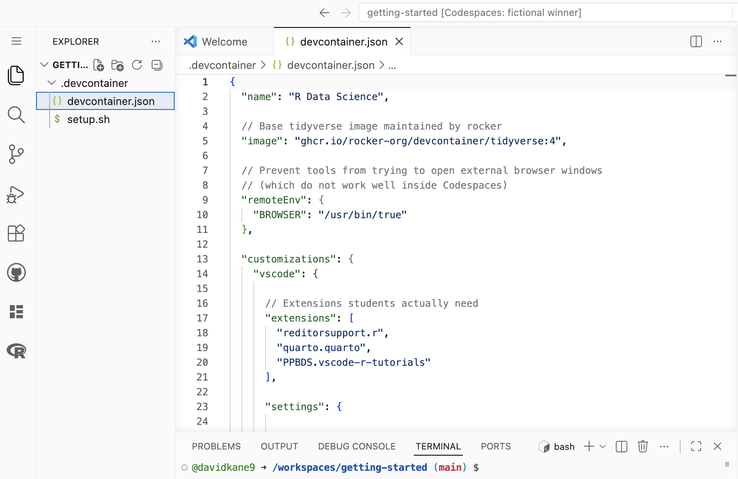Collapse all folders in Explorer
The width and height of the screenshot is (738, 479).
[157, 65]
